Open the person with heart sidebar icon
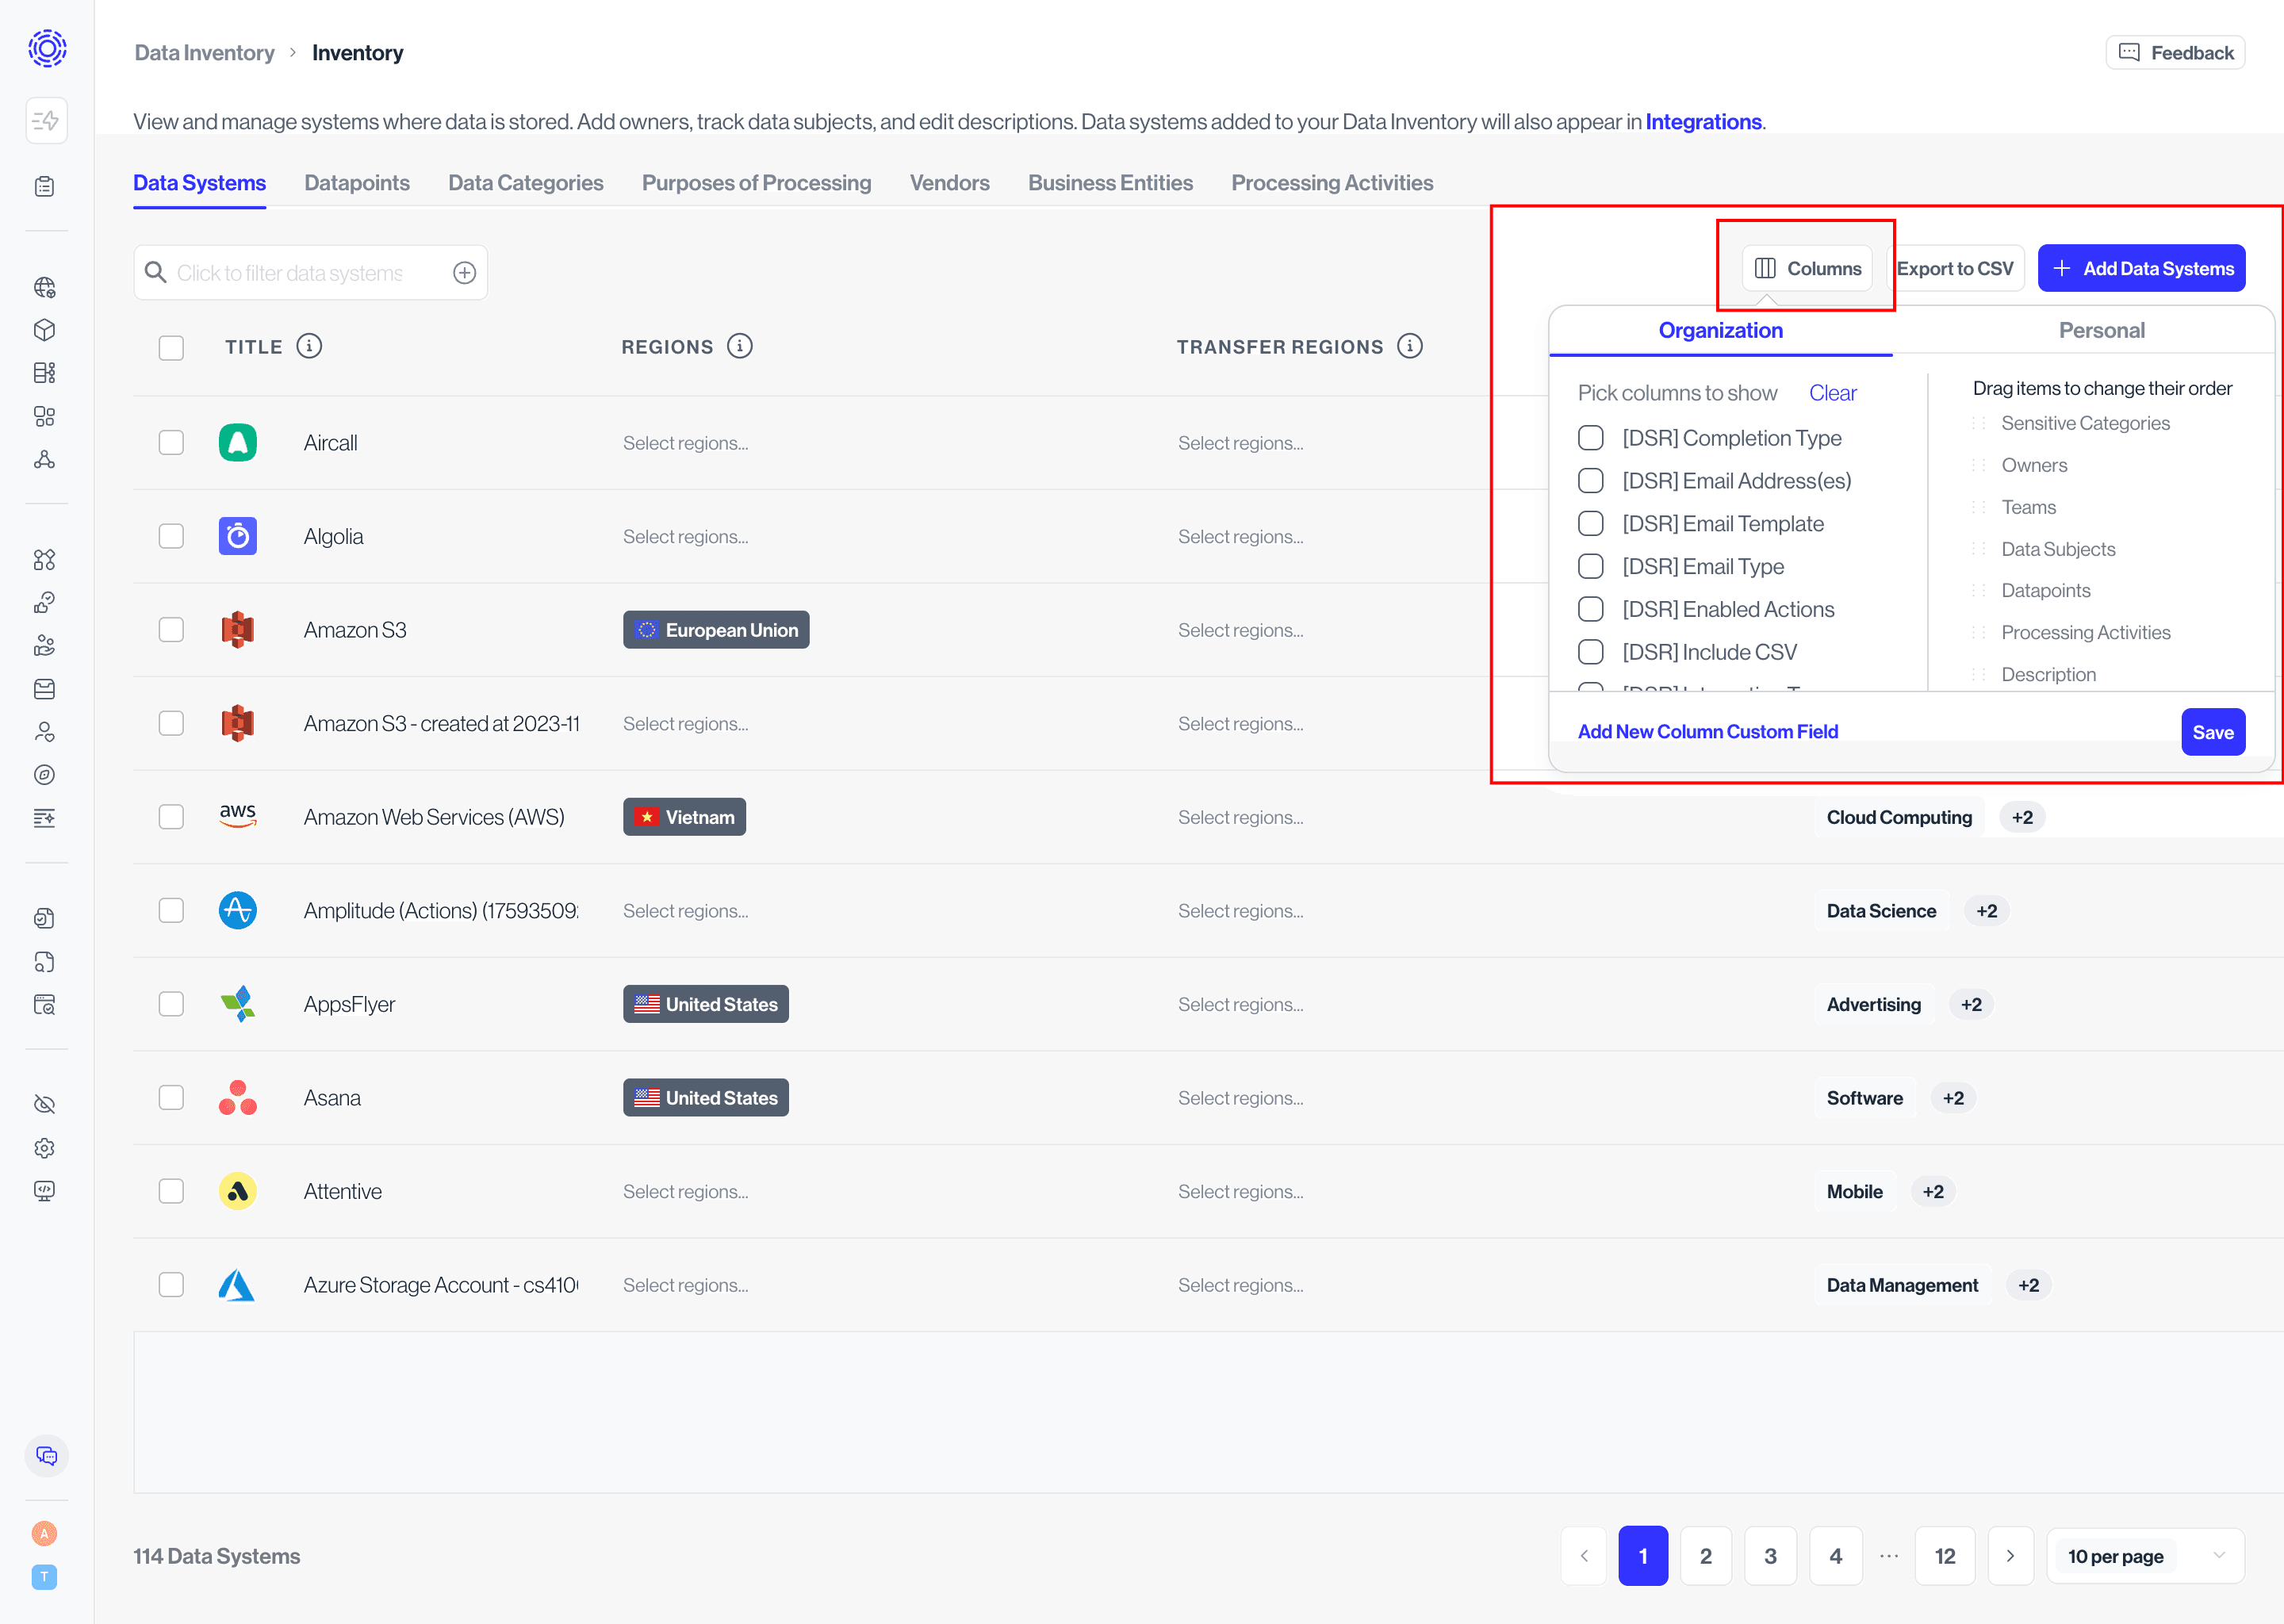Image resolution: width=2284 pixels, height=1624 pixels. point(45,732)
